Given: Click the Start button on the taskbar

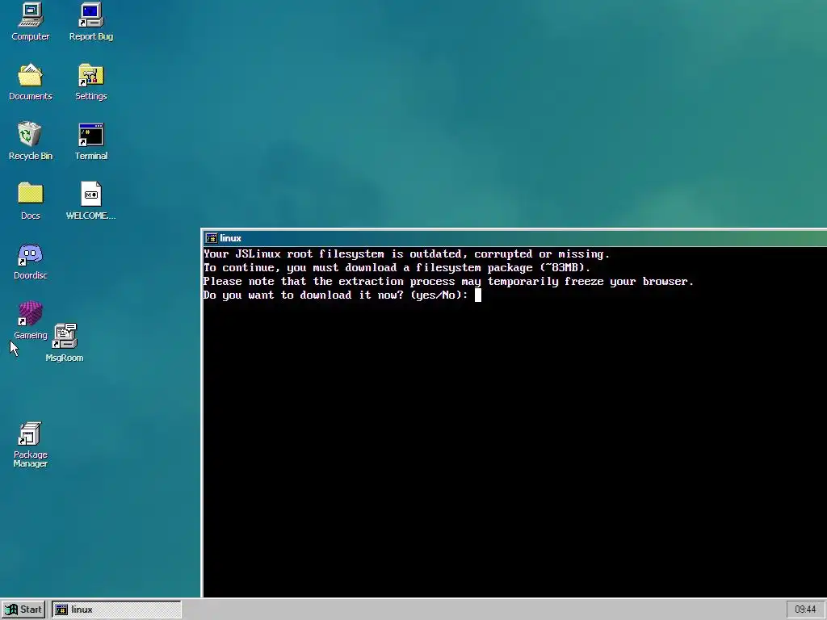Looking at the screenshot, I should click(x=23, y=610).
